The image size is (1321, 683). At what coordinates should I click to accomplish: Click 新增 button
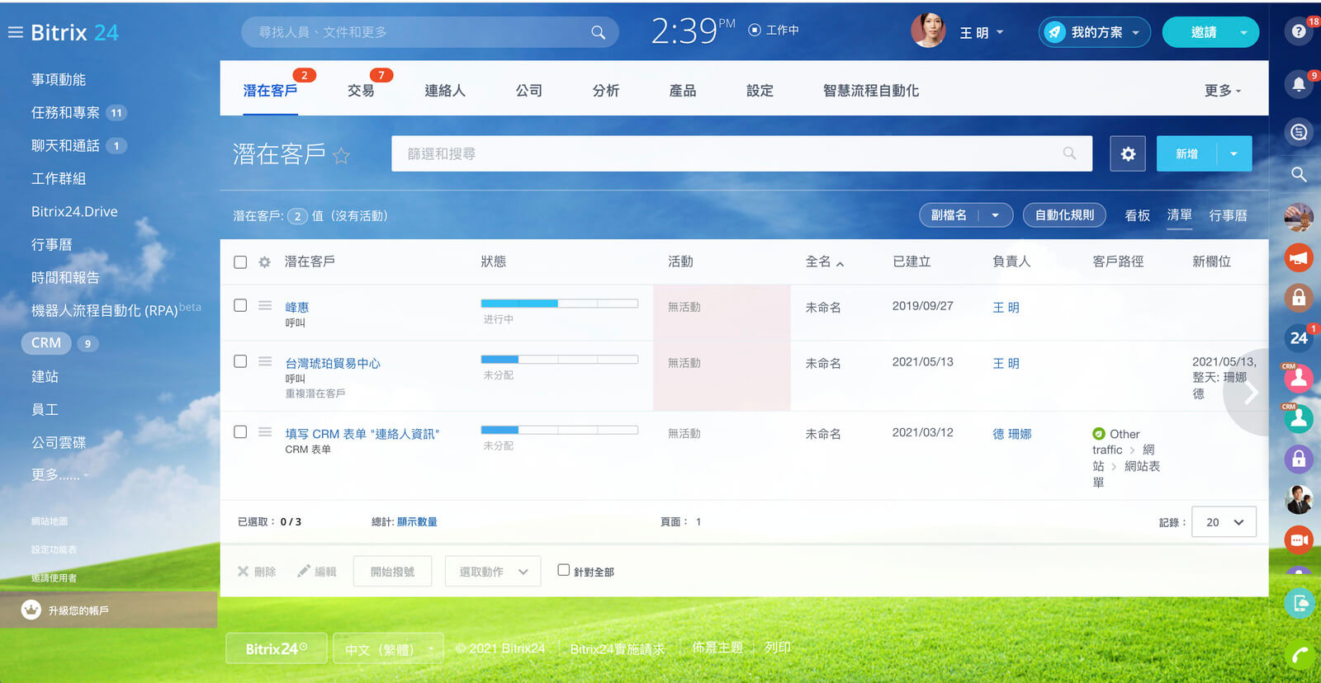1187,154
